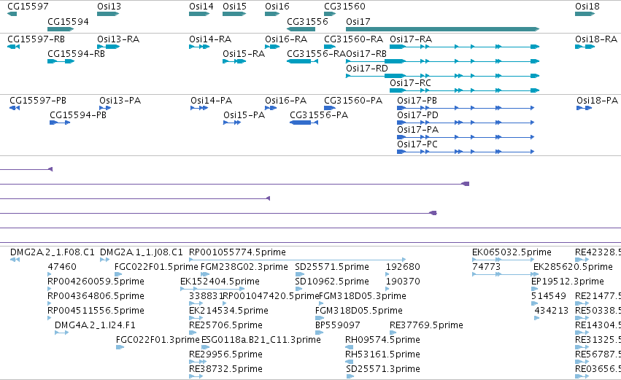Open EST label 74773
621x380 pixels.
click(486, 267)
